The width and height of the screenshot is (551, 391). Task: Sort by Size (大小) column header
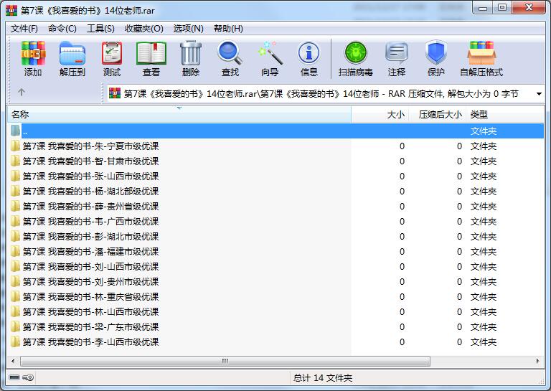pos(380,115)
